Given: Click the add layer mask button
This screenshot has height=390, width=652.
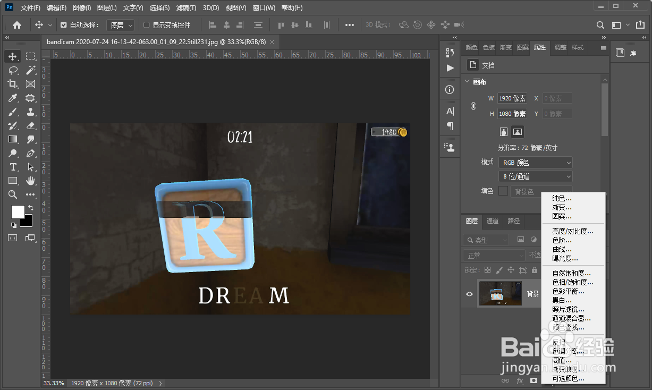Looking at the screenshot, I should [x=534, y=380].
